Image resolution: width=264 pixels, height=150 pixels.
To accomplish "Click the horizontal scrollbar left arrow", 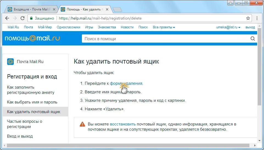I will pos(4,145).
